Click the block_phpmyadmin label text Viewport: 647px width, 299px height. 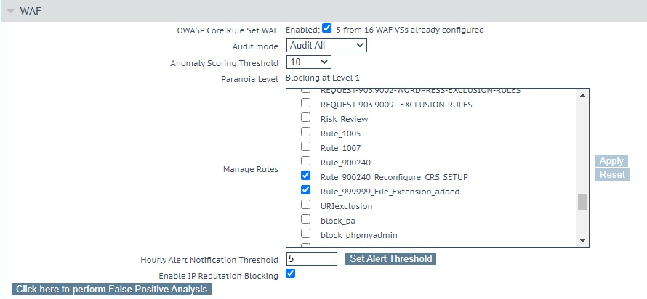click(359, 235)
